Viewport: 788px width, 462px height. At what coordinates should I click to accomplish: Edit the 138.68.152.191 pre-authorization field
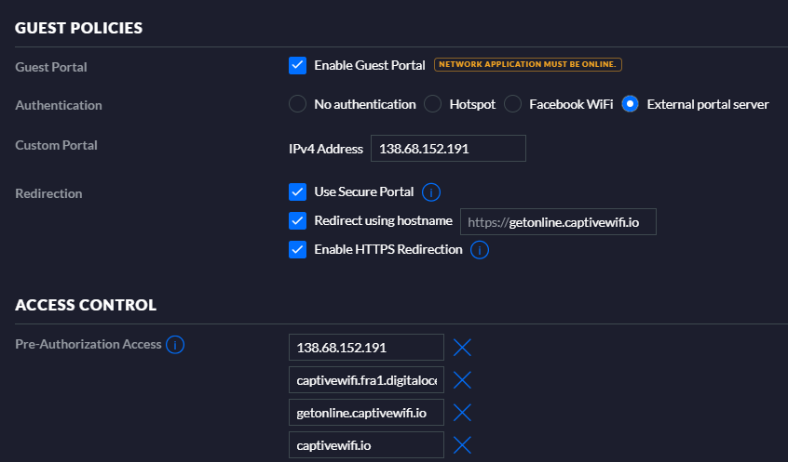(366, 348)
